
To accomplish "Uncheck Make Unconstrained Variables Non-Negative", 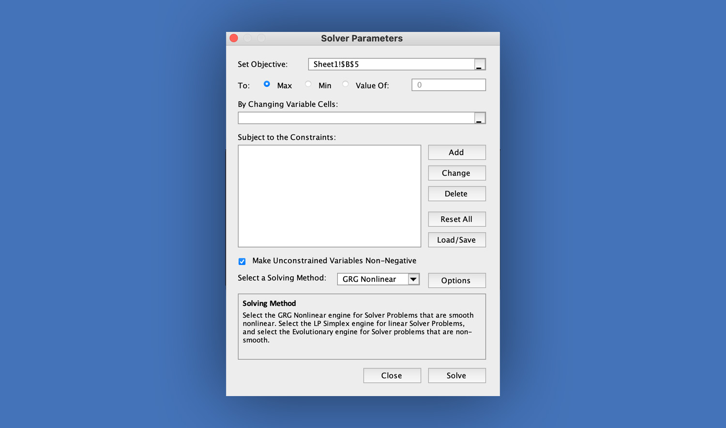I will click(x=242, y=261).
